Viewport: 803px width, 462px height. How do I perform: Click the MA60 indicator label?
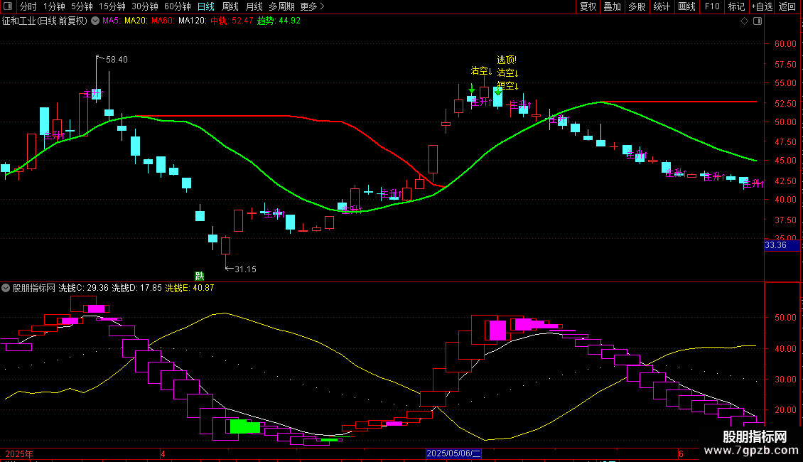(163, 21)
